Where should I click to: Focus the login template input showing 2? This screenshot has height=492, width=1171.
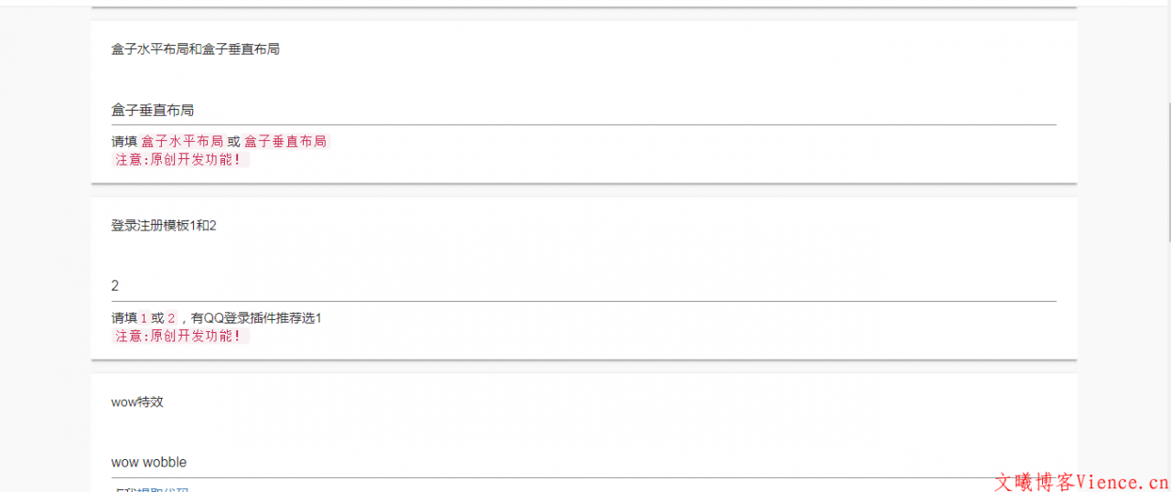pos(584,286)
